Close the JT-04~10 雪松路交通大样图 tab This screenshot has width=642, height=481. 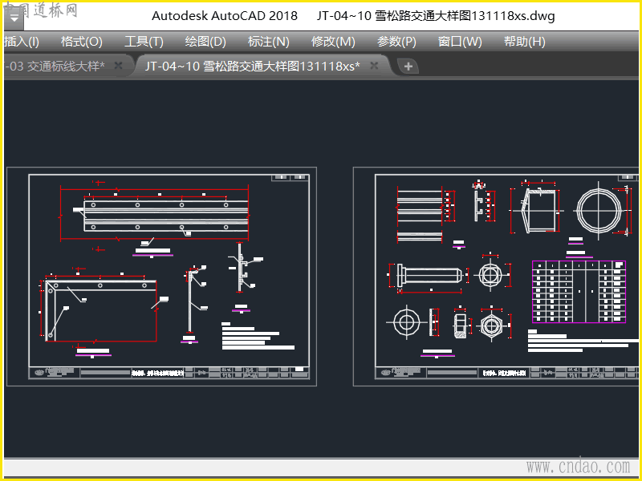click(374, 66)
